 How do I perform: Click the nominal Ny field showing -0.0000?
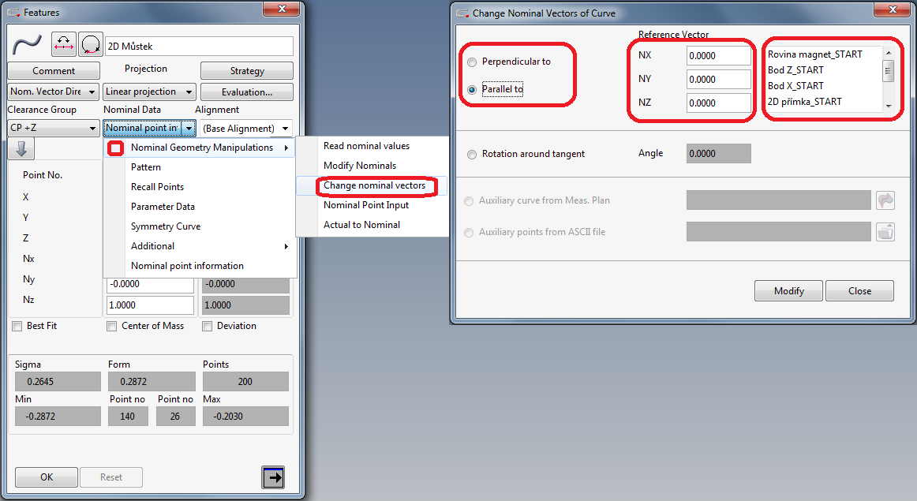(x=150, y=284)
